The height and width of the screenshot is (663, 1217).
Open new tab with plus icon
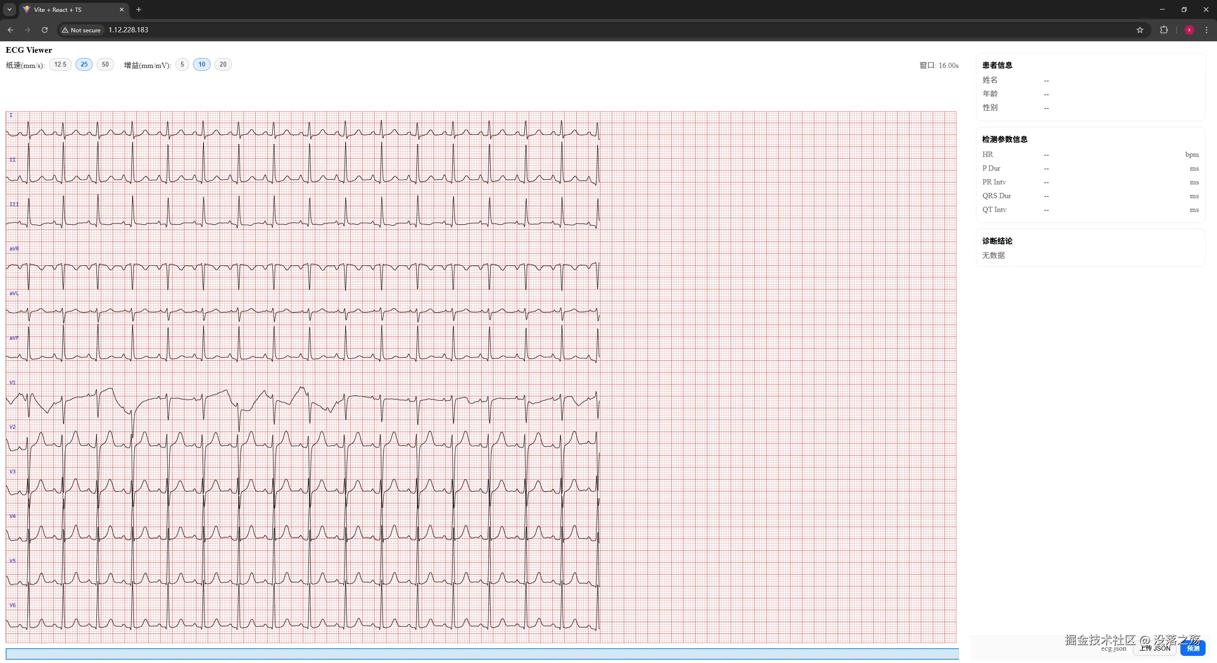click(x=139, y=10)
